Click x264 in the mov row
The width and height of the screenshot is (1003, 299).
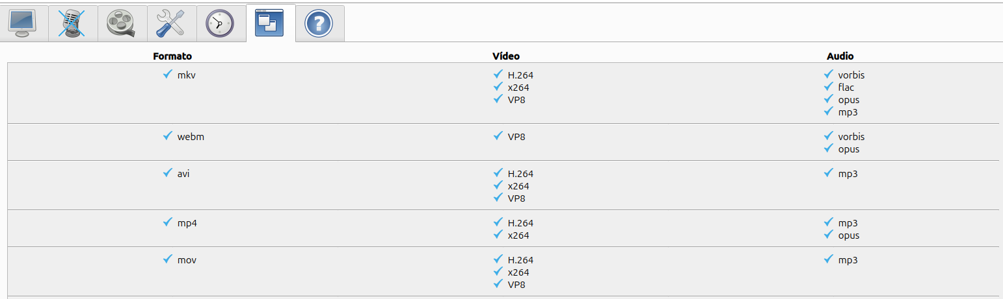(518, 272)
